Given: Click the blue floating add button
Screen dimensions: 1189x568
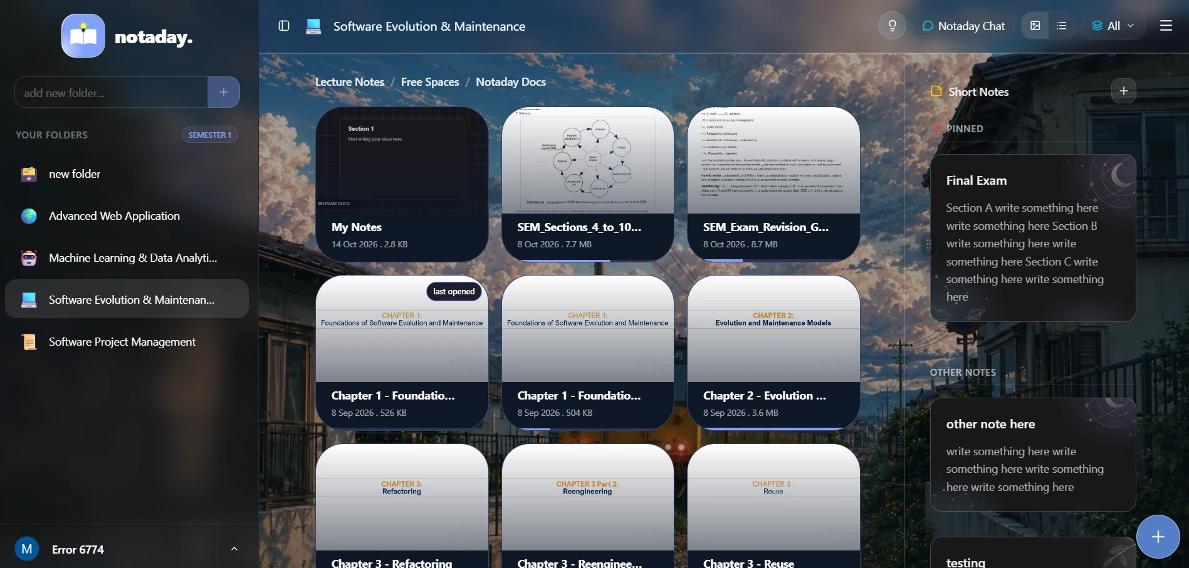Looking at the screenshot, I should tap(1158, 537).
